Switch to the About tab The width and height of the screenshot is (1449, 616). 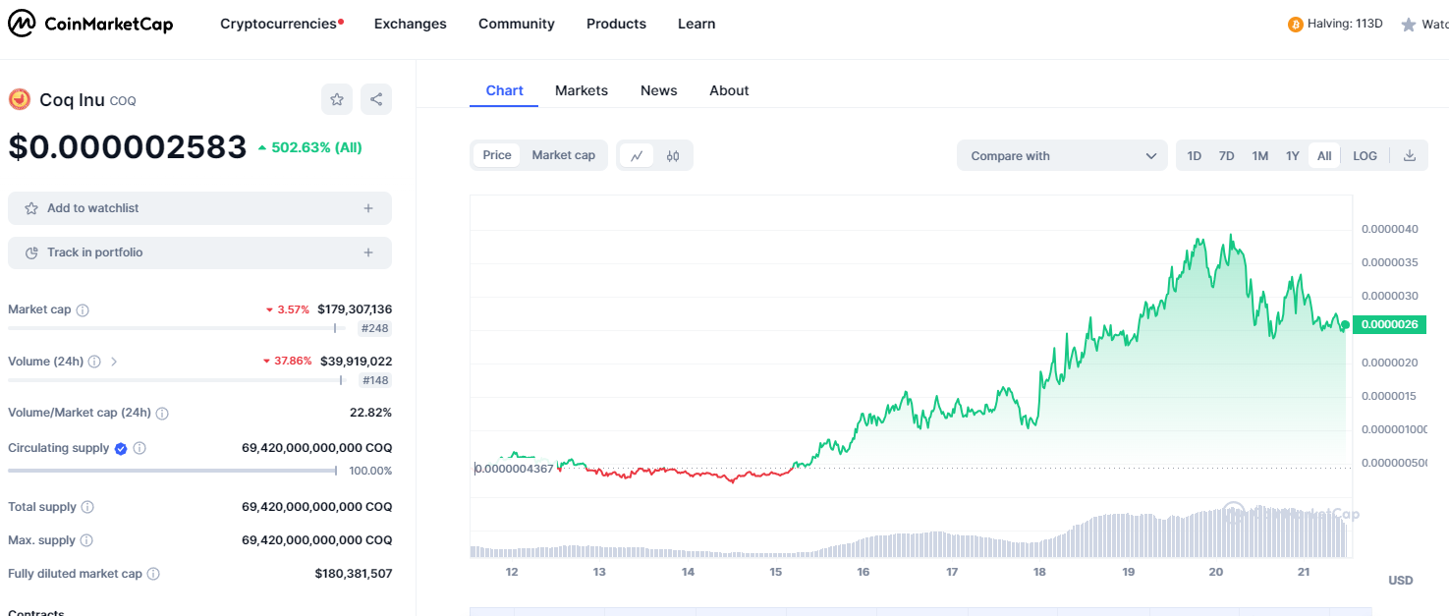click(729, 90)
